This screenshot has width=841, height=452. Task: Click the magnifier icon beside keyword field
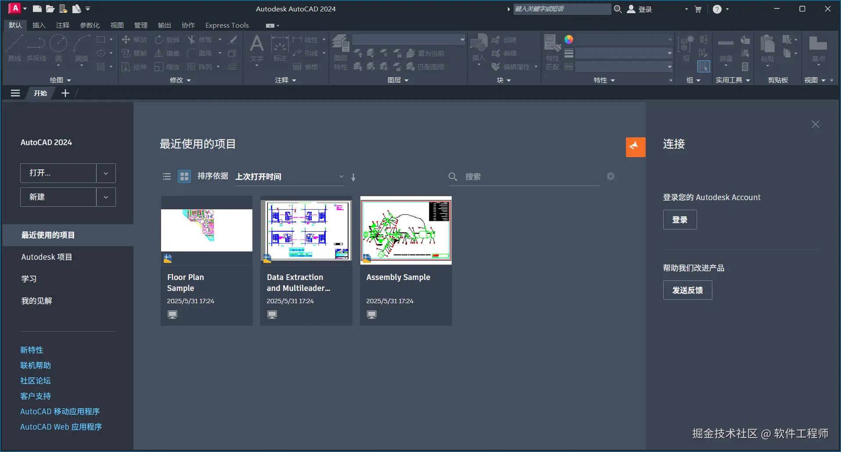point(618,9)
